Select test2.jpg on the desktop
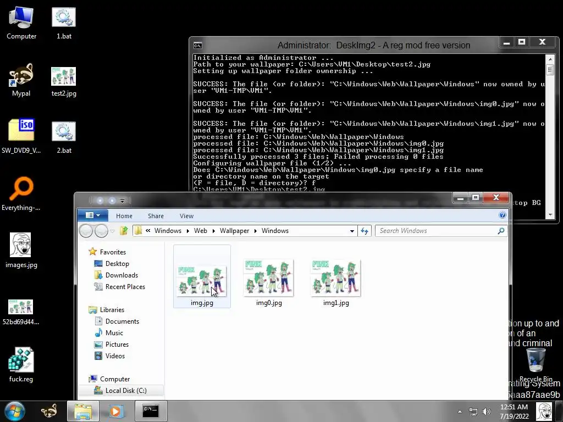Viewport: 563px width, 422px height. (x=64, y=82)
